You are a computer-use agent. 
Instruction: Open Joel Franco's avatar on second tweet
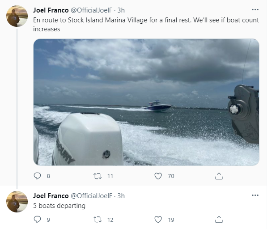pos(17,201)
